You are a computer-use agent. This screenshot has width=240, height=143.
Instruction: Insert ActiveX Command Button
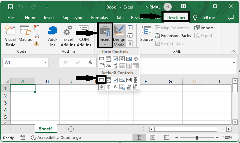101,80
